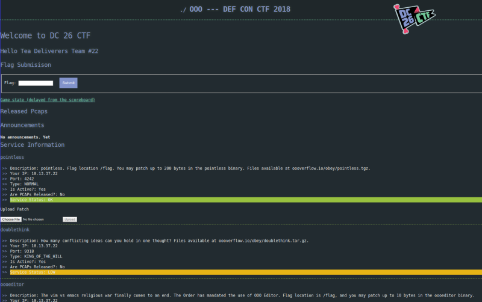482x302 pixels.
Task: Click pointless 'Your IP: 10.13.37.22' line
Action: (34, 173)
